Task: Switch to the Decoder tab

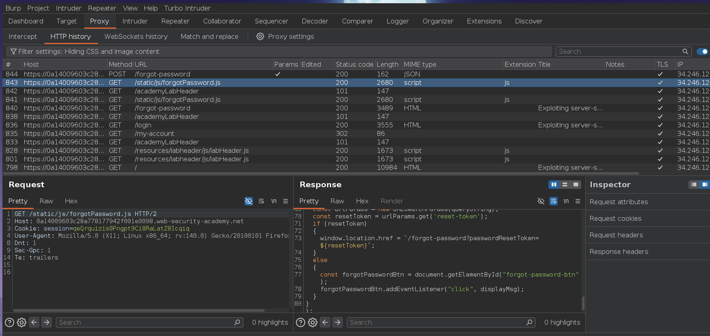Action: tap(315, 21)
